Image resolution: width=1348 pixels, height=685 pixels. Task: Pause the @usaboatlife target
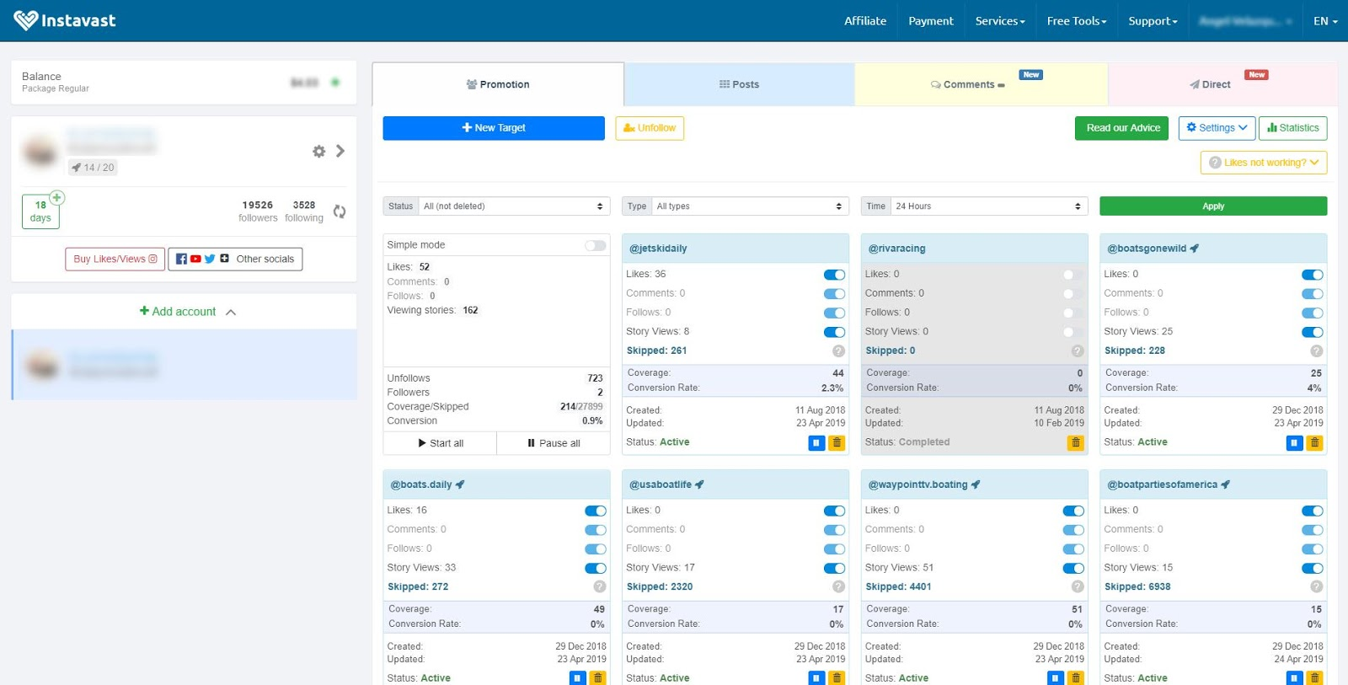click(x=816, y=677)
